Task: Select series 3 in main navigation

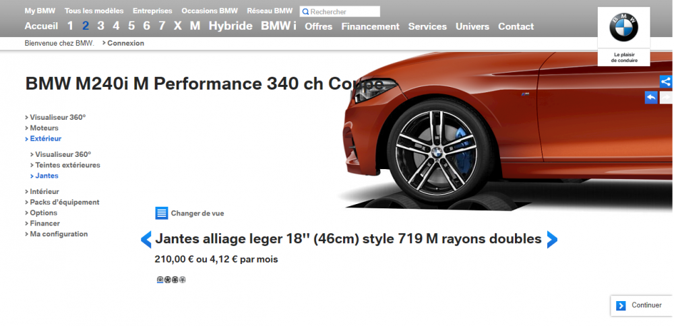Action: (x=100, y=26)
